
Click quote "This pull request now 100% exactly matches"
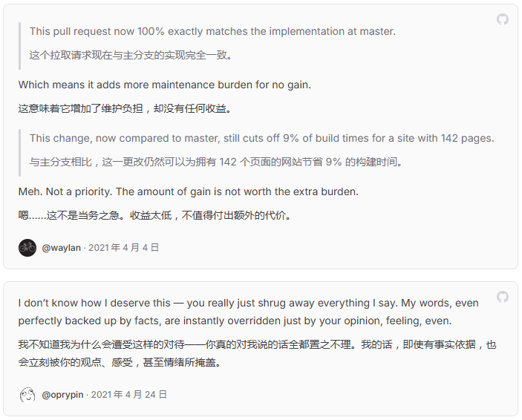[x=212, y=32]
